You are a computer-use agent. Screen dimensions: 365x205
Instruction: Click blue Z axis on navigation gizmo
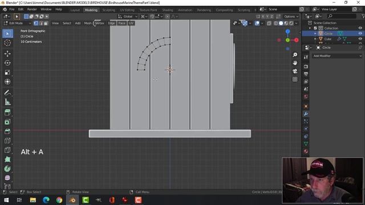click(x=287, y=31)
